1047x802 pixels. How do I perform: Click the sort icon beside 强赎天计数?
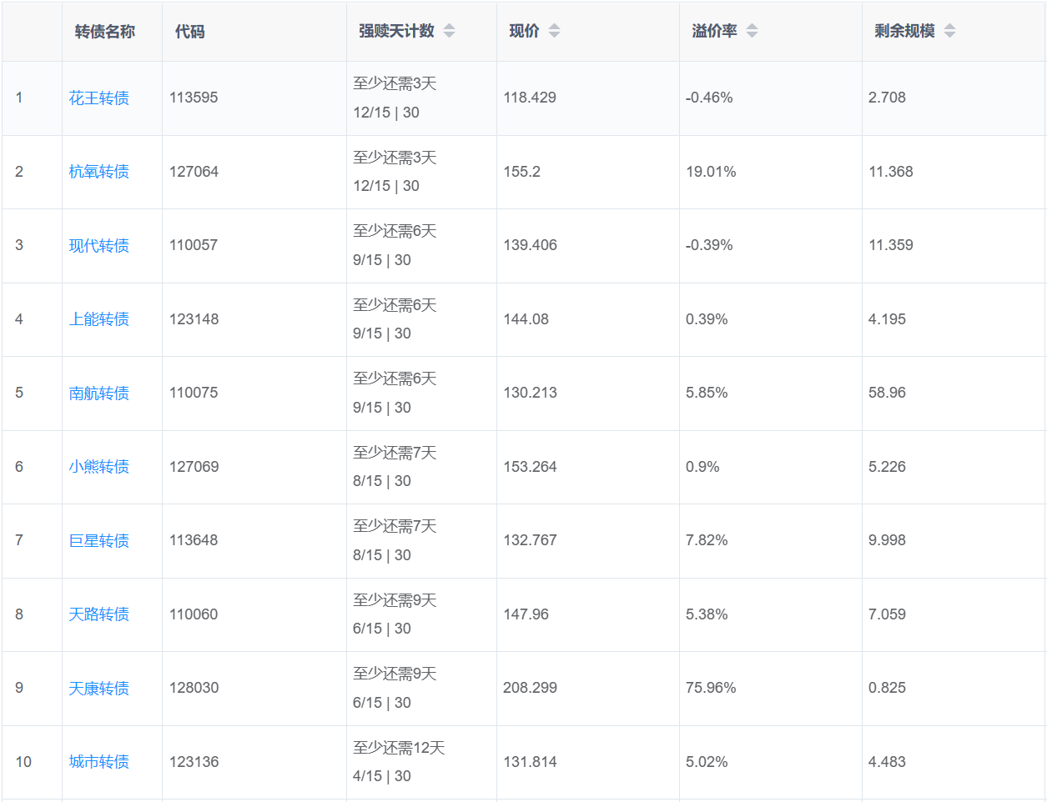pyautogui.click(x=449, y=31)
